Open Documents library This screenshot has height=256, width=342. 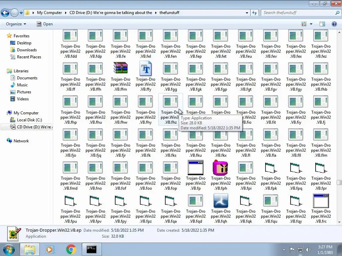click(x=27, y=78)
